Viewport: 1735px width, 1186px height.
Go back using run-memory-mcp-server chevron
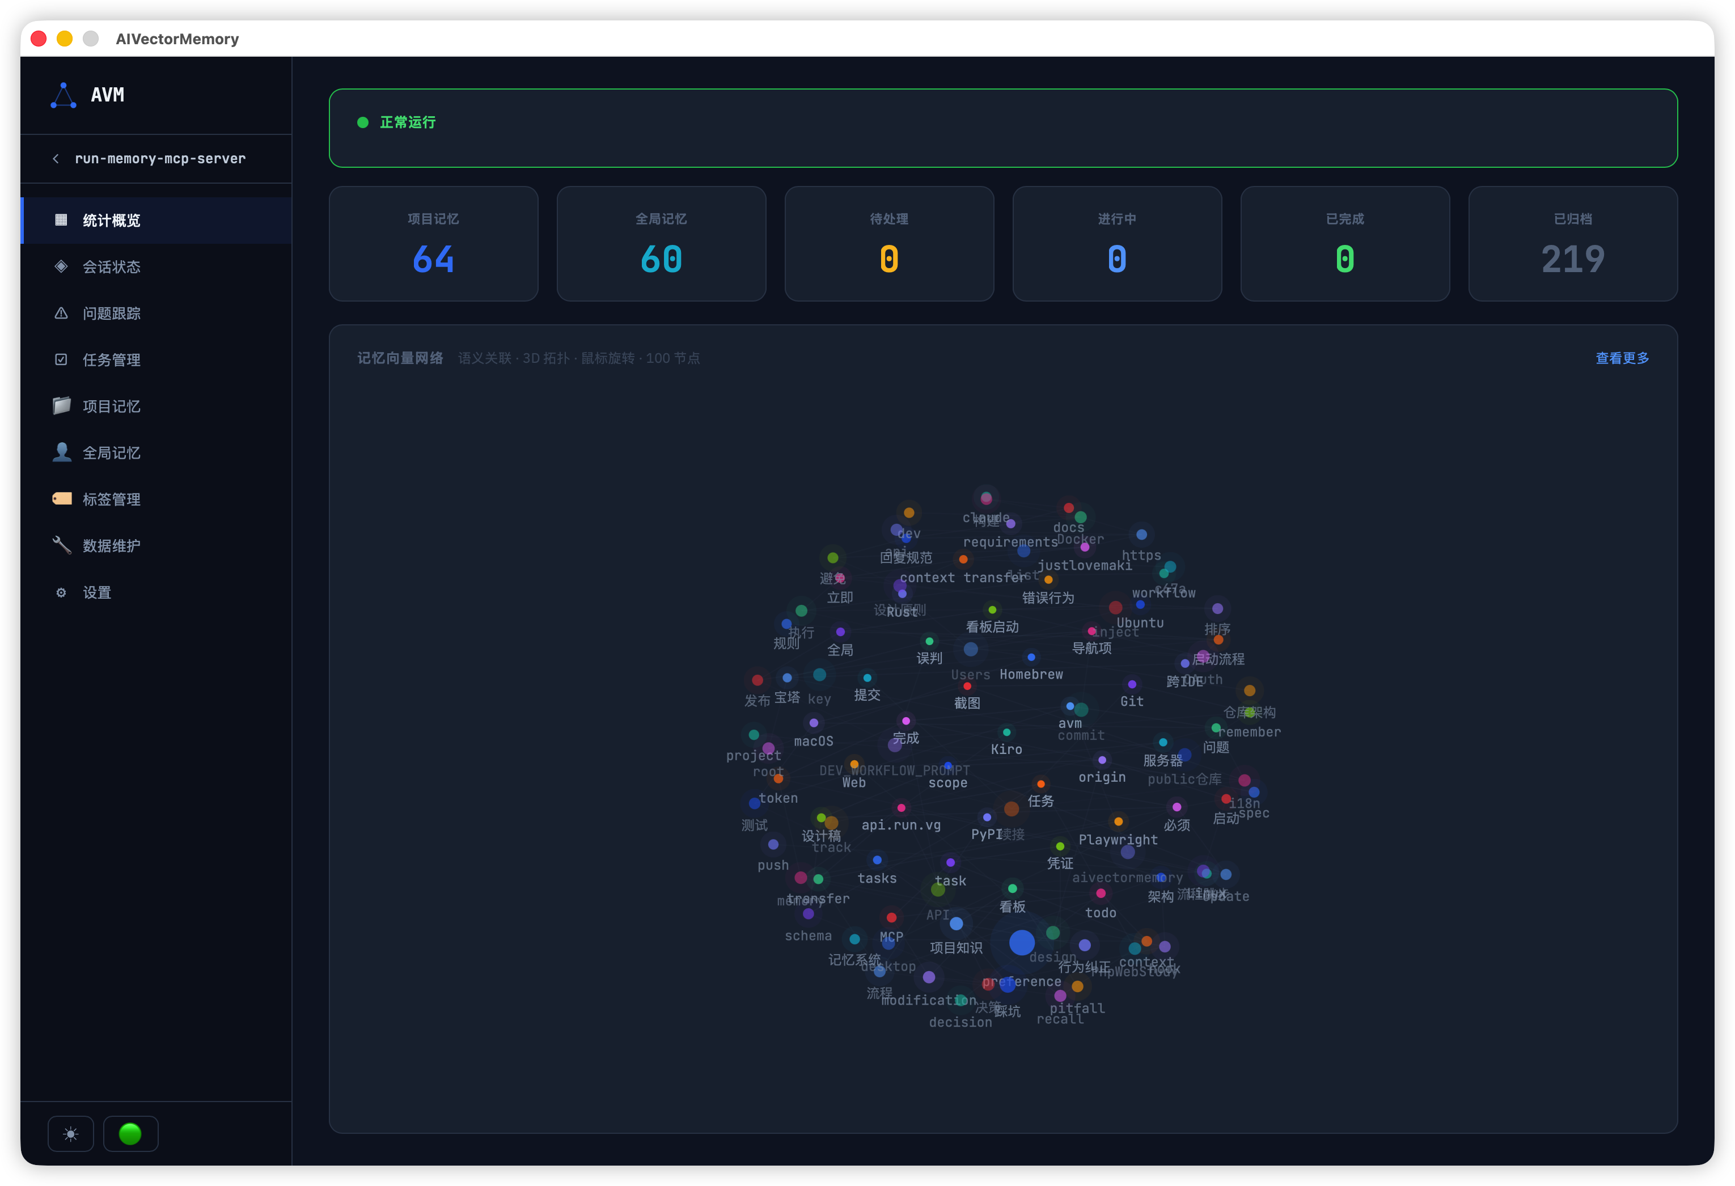(x=56, y=159)
